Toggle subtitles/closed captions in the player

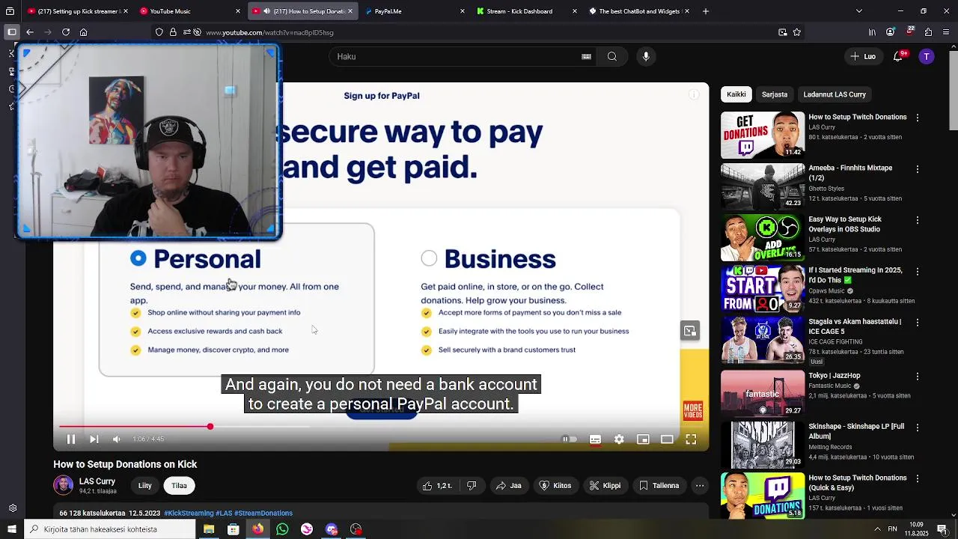point(595,439)
